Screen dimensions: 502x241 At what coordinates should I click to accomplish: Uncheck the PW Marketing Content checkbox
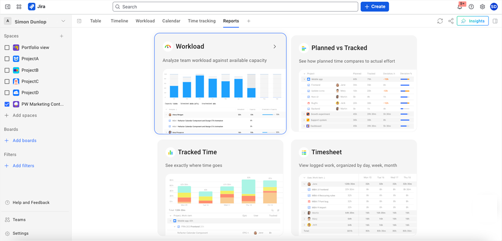7,104
